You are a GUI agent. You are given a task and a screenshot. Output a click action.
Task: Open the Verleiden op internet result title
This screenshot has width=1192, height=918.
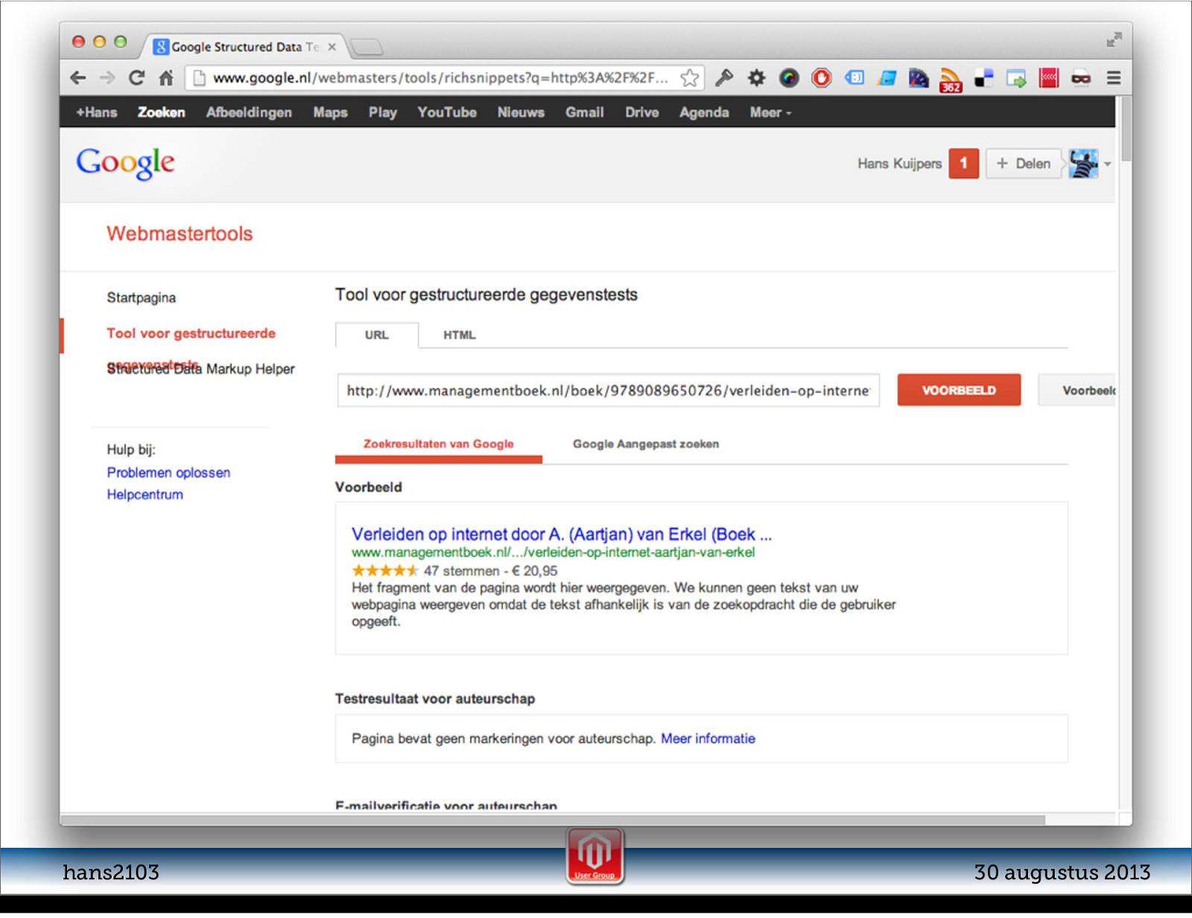tap(562, 534)
